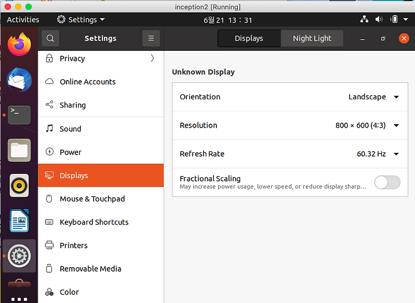Click the Power icon in sidebar

pyautogui.click(x=49, y=151)
